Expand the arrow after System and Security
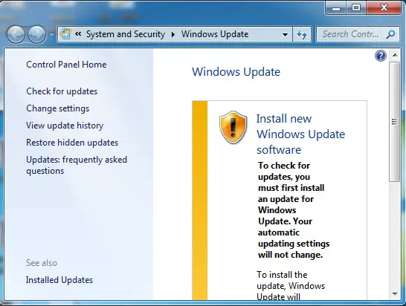This screenshot has width=406, height=306. (173, 34)
